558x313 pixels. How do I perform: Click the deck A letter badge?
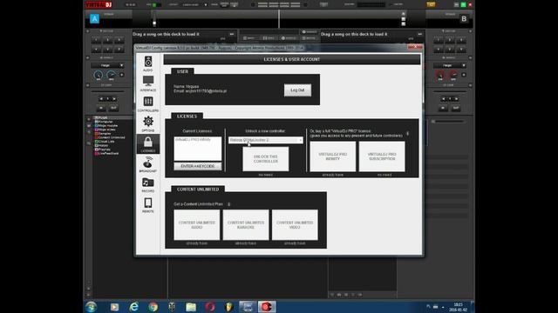point(94,19)
